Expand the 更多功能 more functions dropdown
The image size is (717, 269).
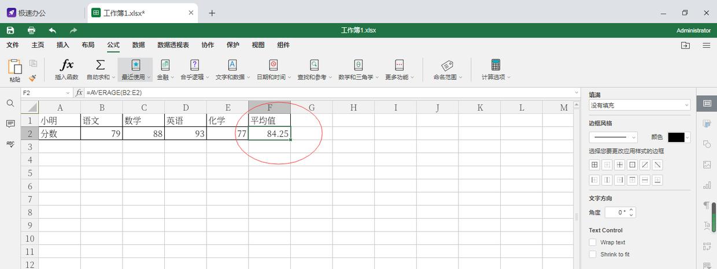[x=413, y=77]
